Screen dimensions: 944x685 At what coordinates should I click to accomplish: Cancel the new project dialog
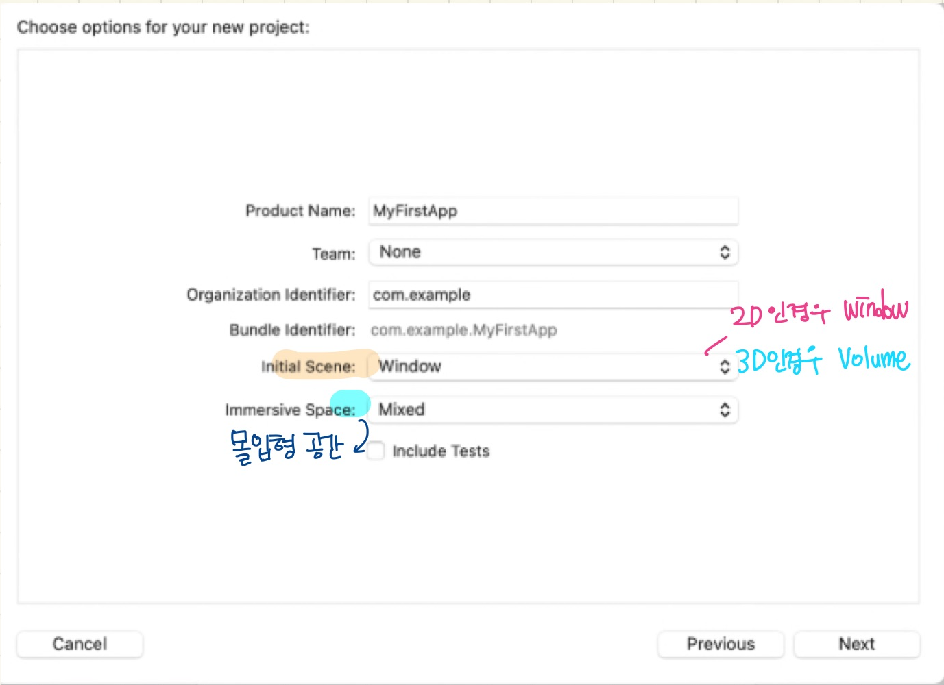[x=80, y=644]
